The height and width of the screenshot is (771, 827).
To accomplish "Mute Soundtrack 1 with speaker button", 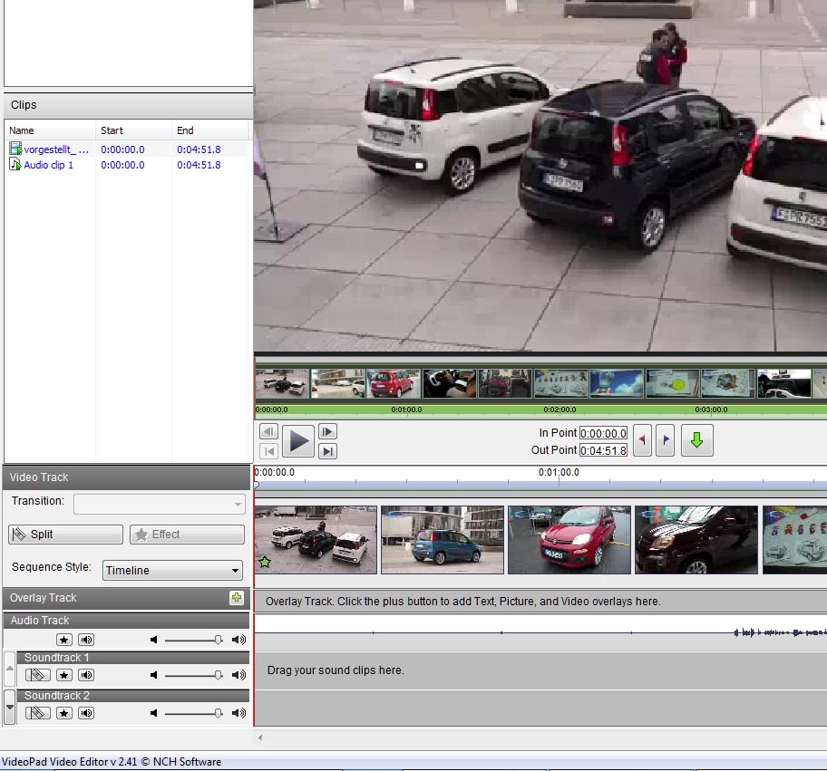I will (86, 675).
